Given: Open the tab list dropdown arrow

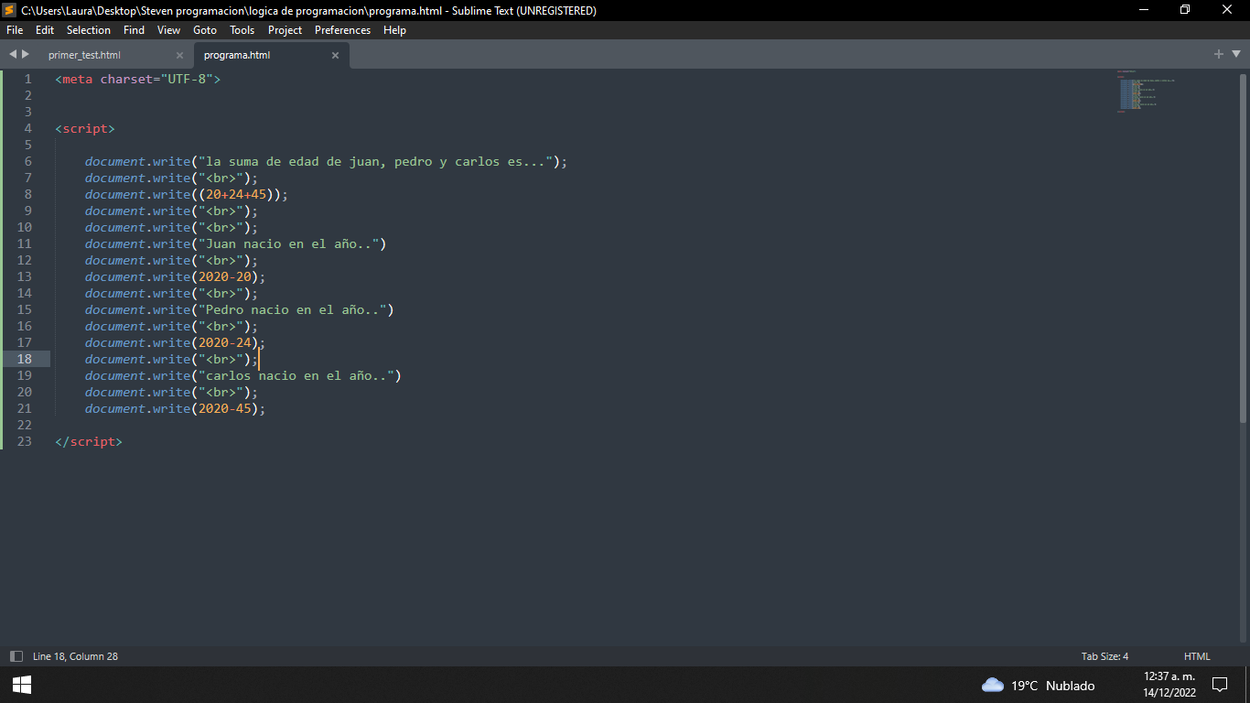Looking at the screenshot, I should pyautogui.click(x=1234, y=55).
